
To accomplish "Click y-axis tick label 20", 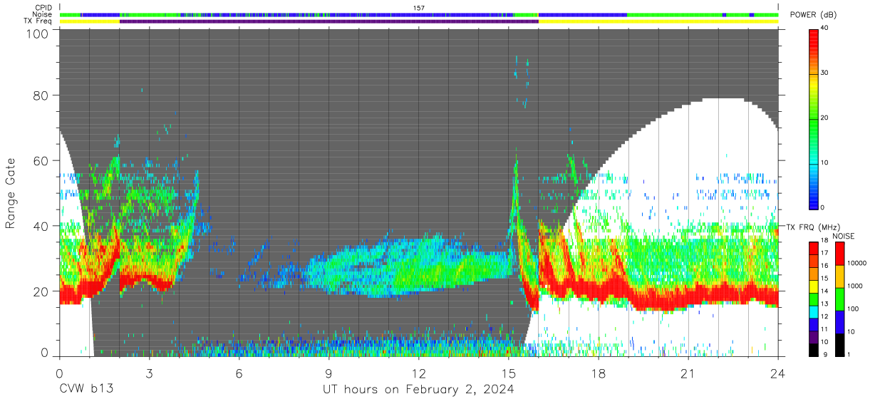I will 41,290.
